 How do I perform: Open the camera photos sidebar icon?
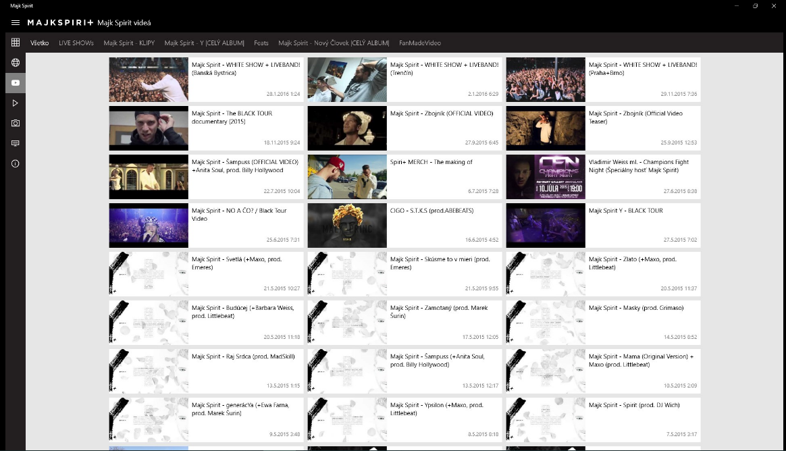[16, 123]
